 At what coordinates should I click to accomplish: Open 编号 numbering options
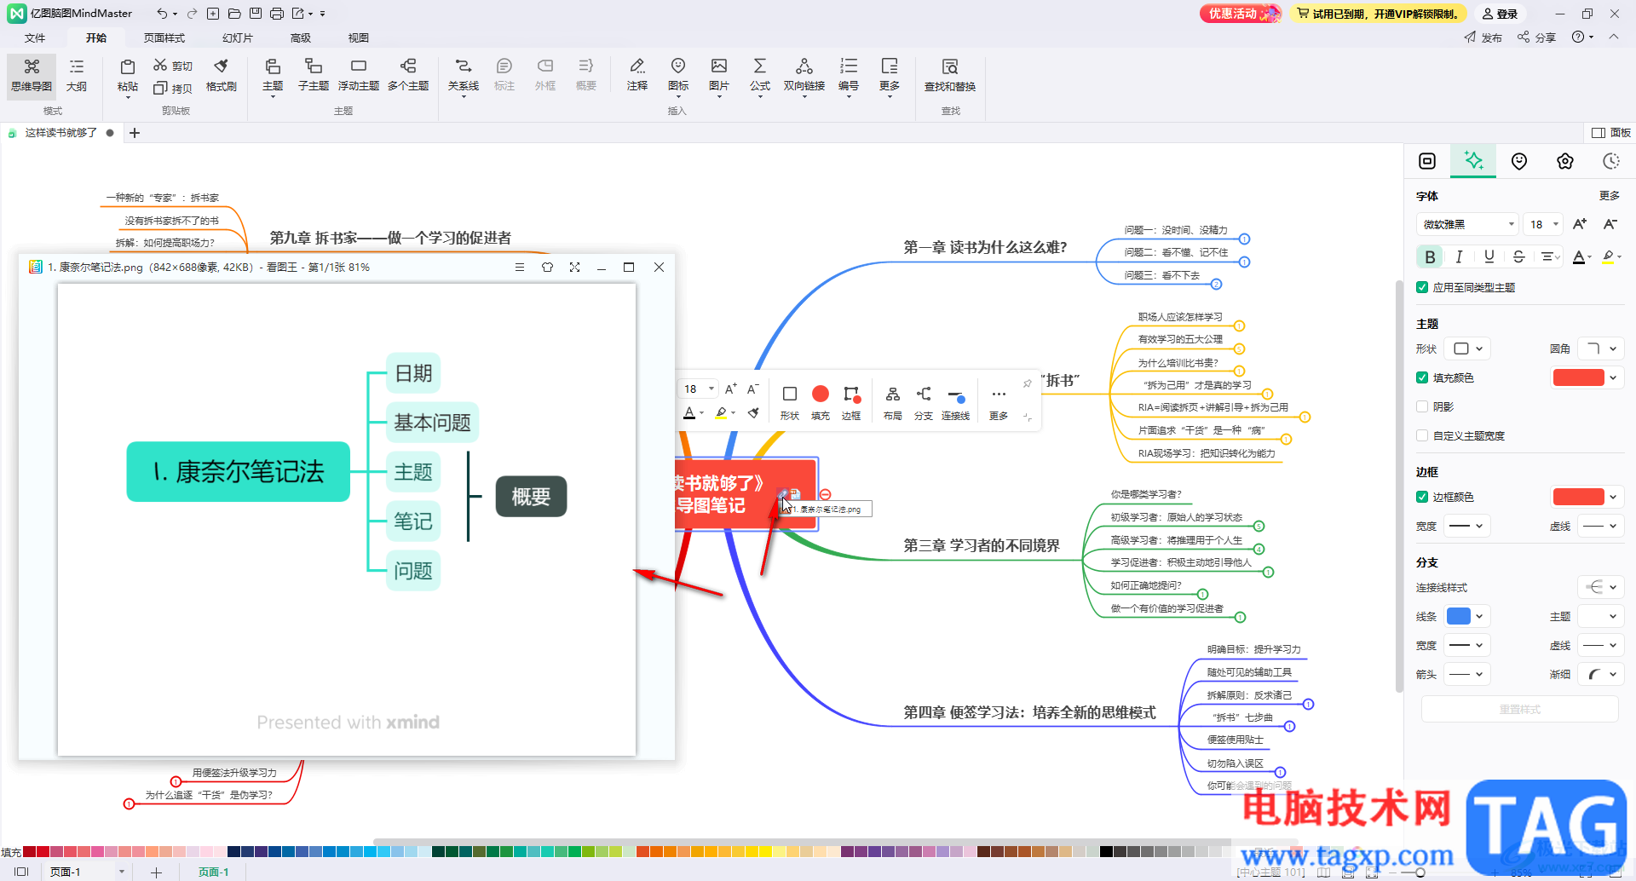[x=849, y=76]
